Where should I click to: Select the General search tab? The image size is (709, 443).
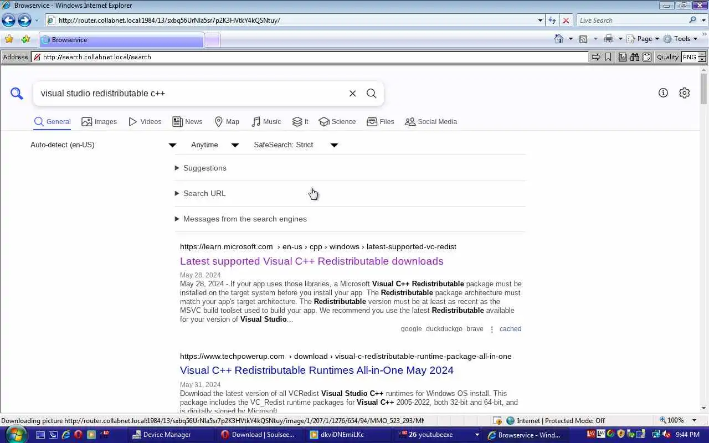52,122
